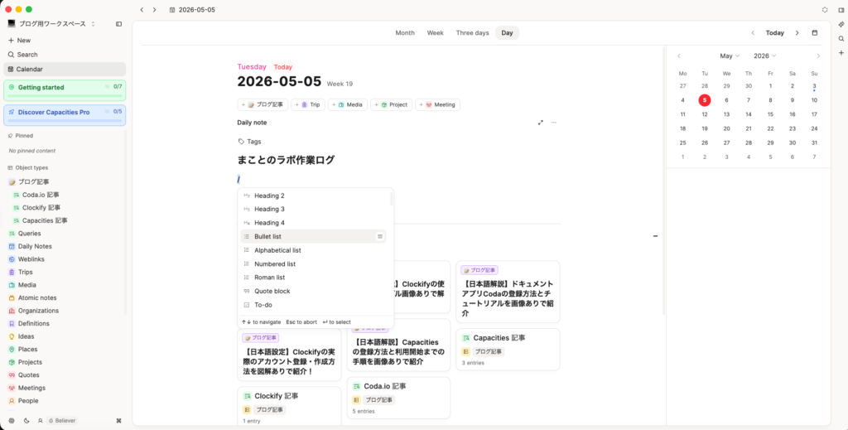Switch to Three days view tab
848x430 pixels.
click(472, 33)
